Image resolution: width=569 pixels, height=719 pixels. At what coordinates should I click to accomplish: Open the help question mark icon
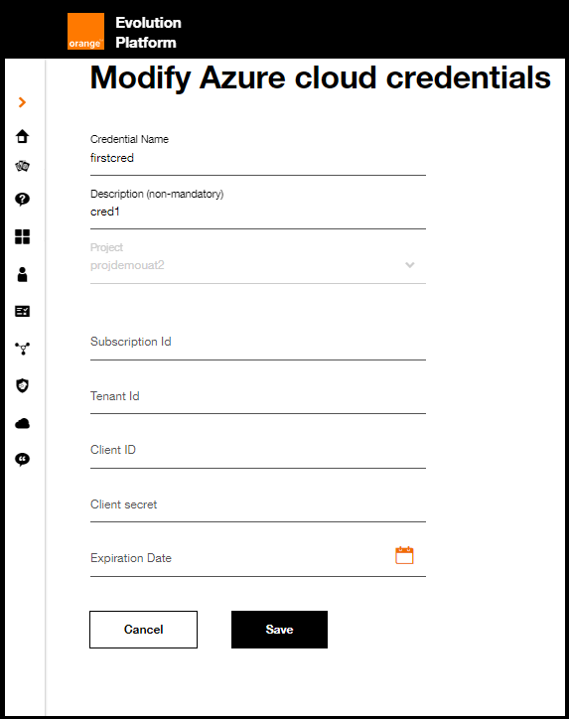(22, 200)
